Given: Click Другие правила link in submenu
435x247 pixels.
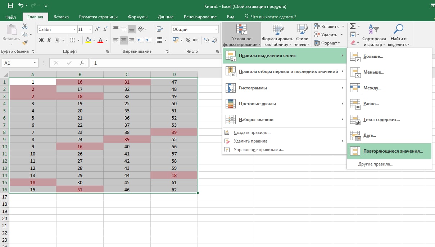Looking at the screenshot, I should coord(376,164).
